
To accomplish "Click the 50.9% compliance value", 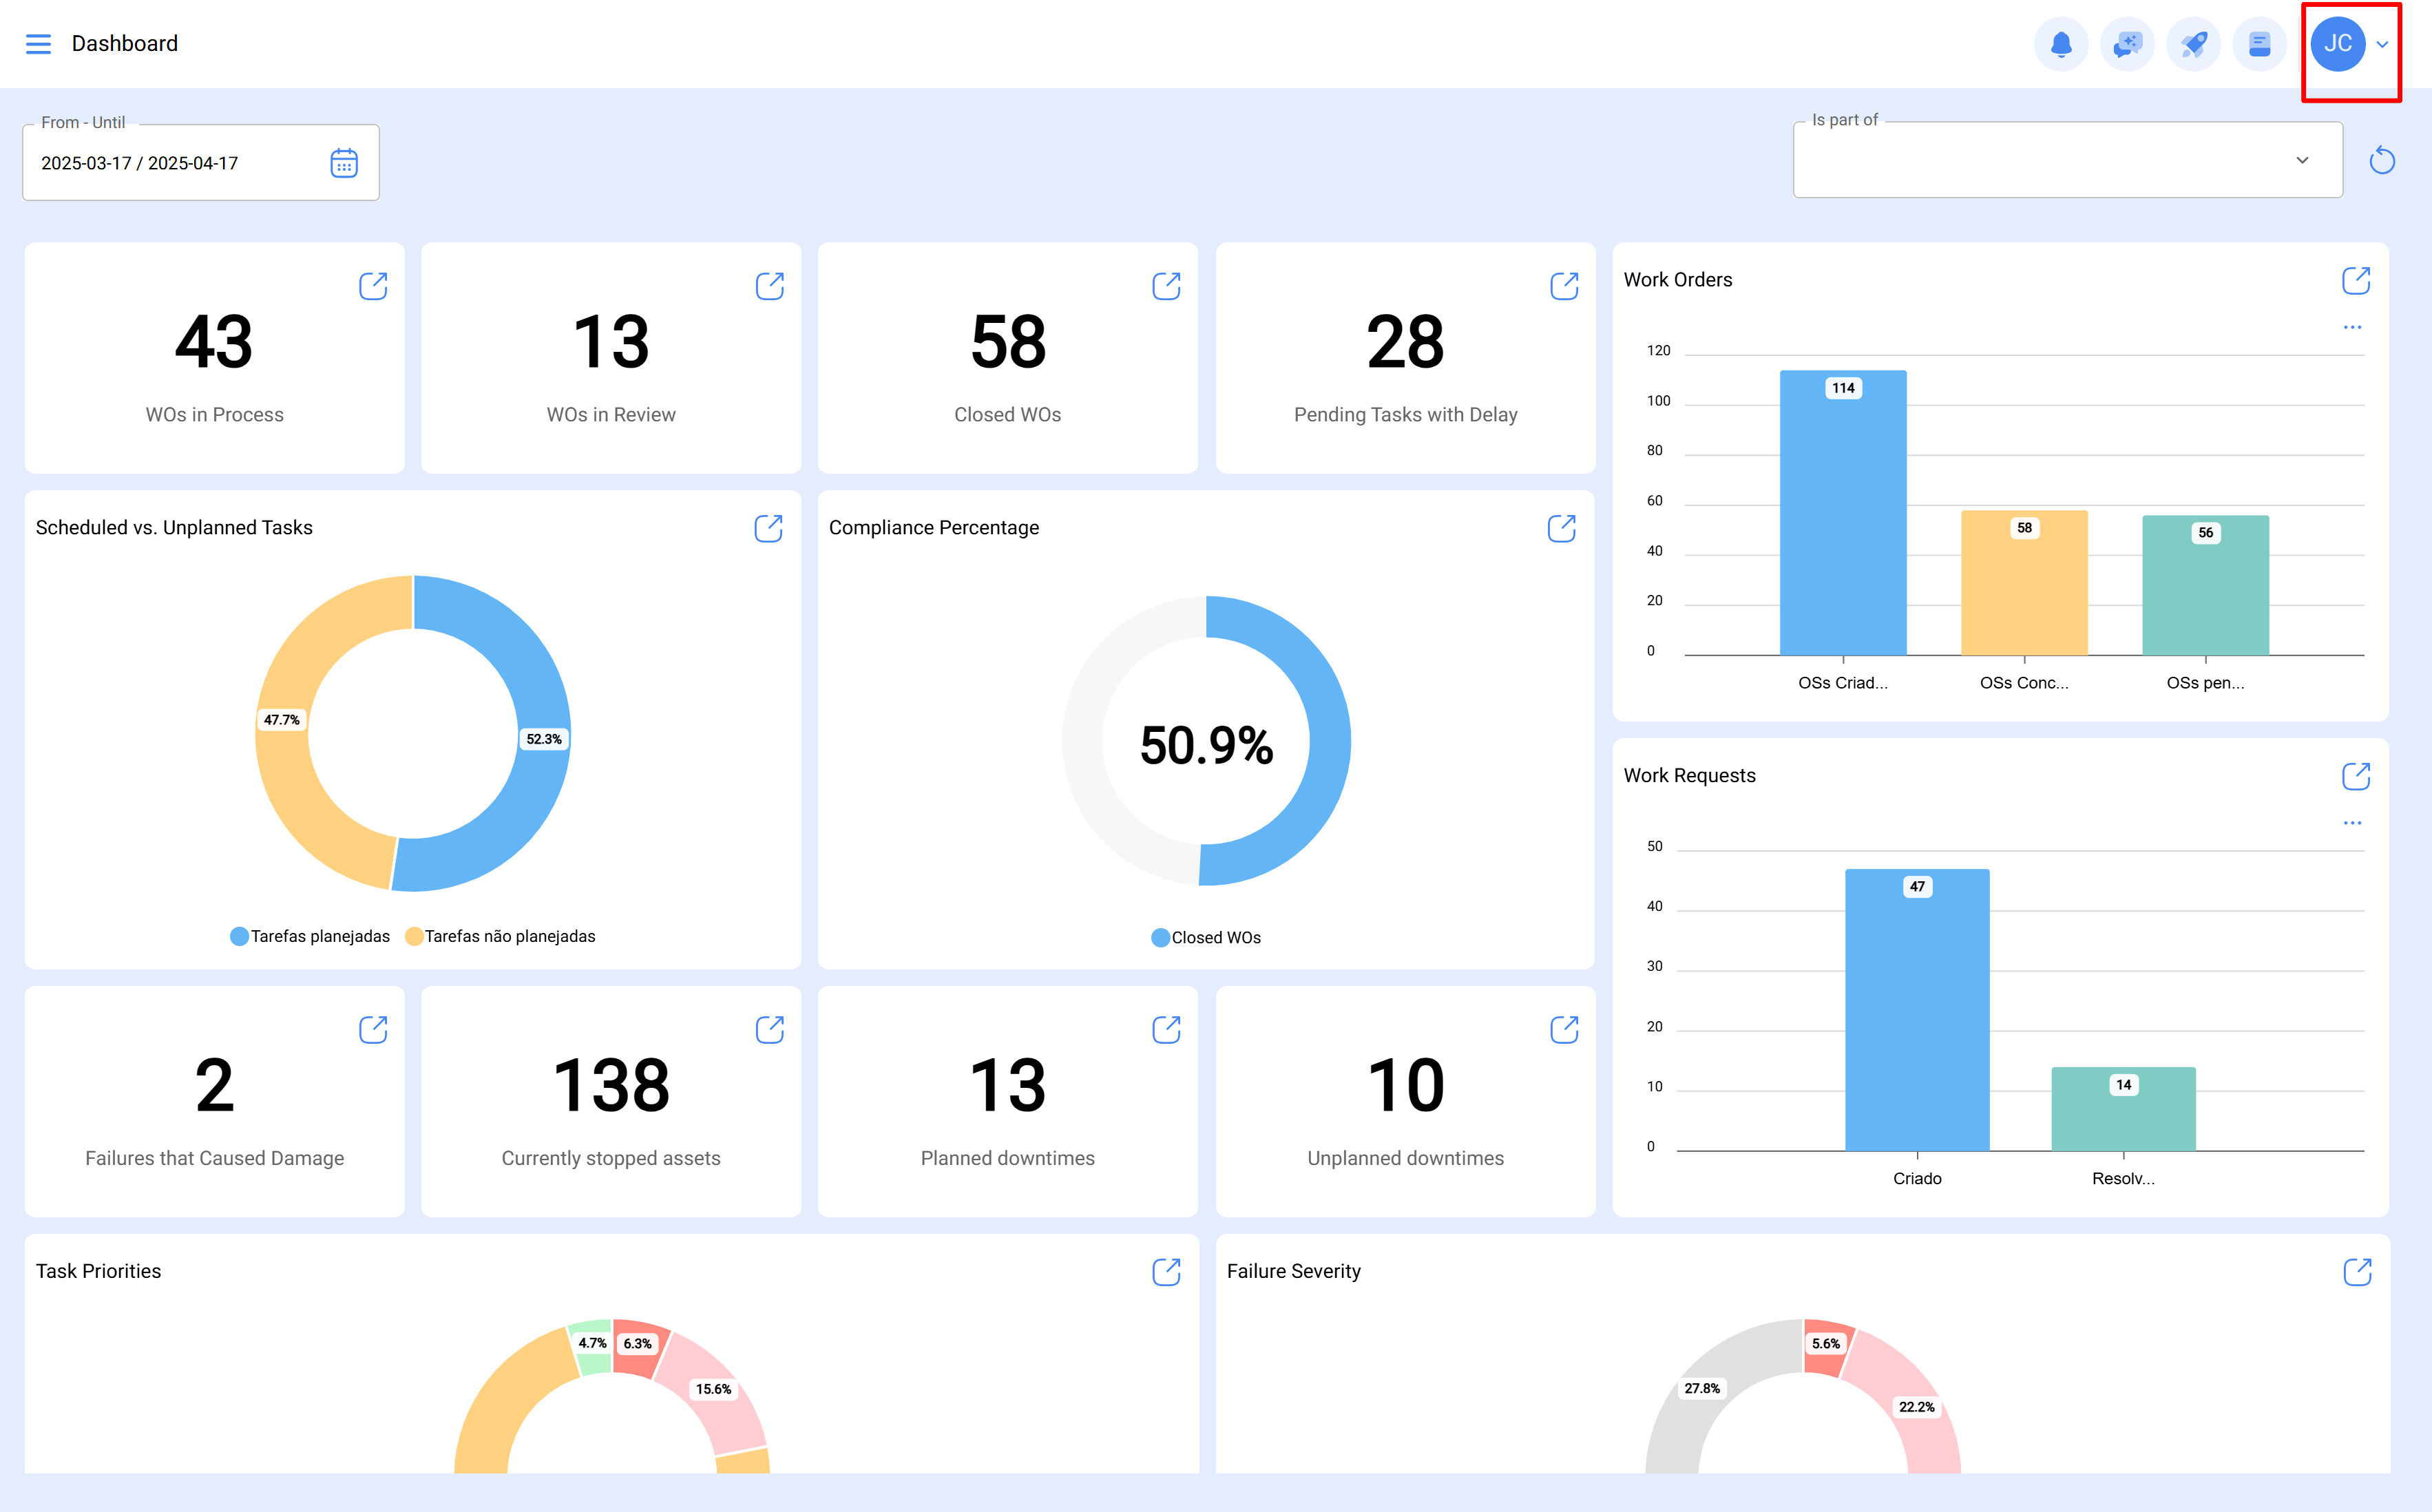I will point(1206,745).
